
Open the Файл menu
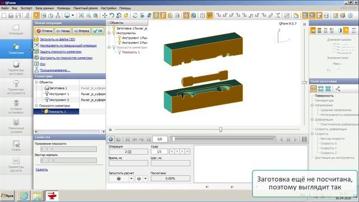[x=5, y=8]
